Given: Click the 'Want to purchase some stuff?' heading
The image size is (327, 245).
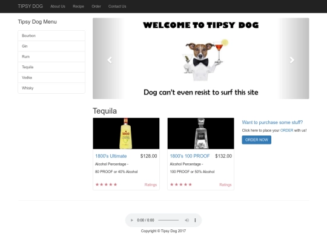Looking at the screenshot, I should click(x=272, y=122).
